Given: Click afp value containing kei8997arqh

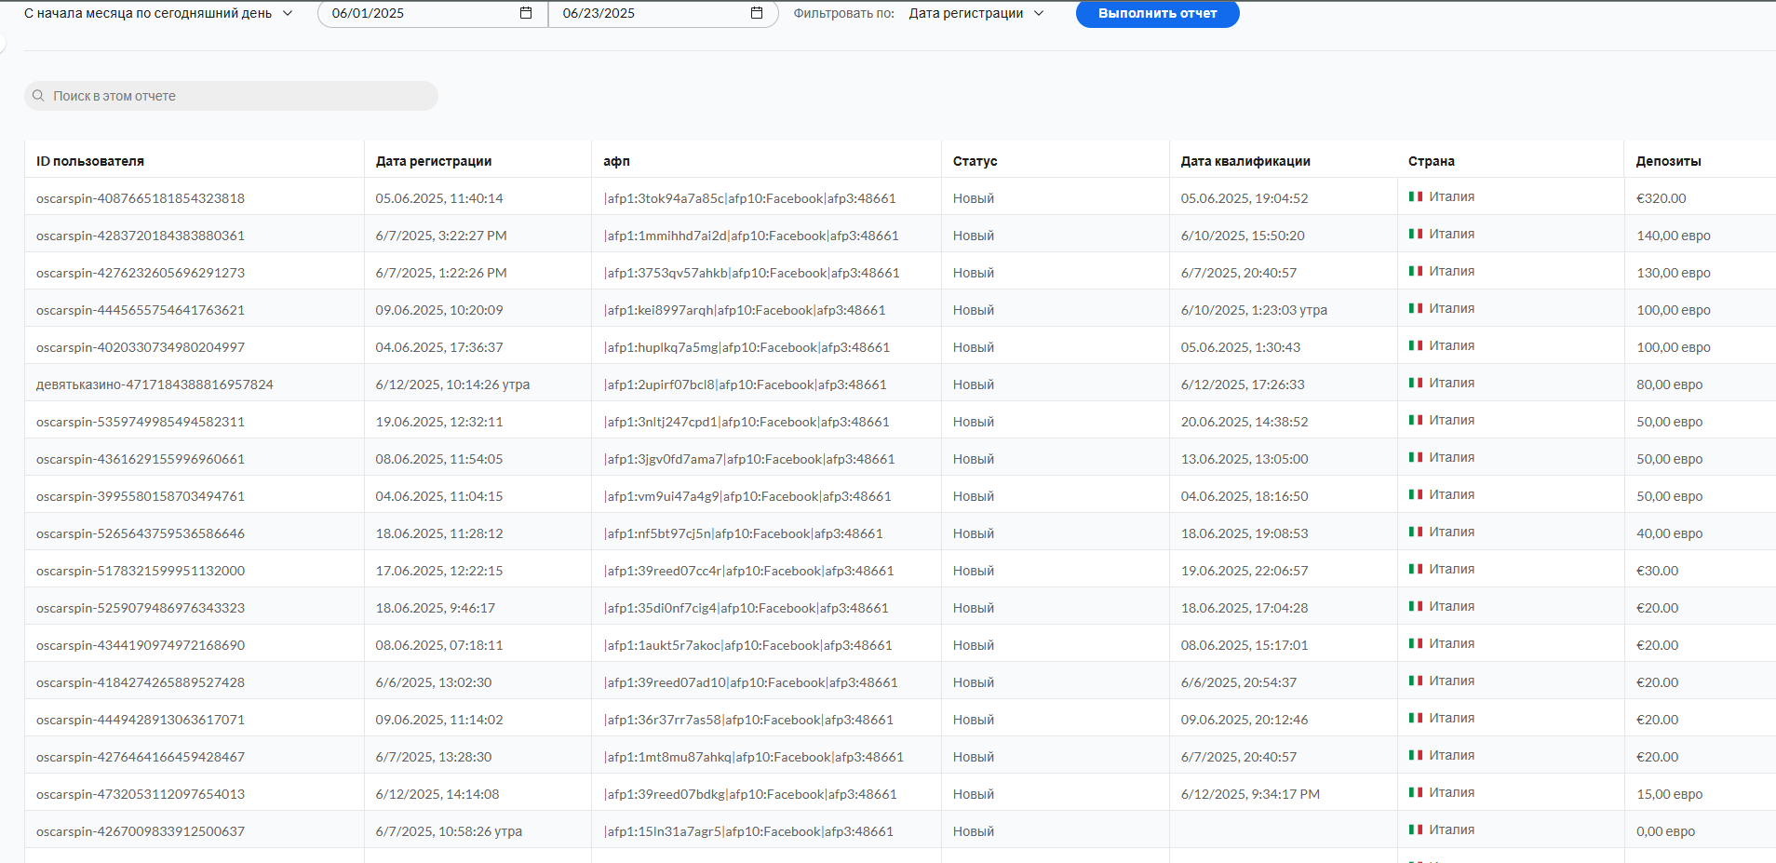Looking at the screenshot, I should click(x=745, y=310).
